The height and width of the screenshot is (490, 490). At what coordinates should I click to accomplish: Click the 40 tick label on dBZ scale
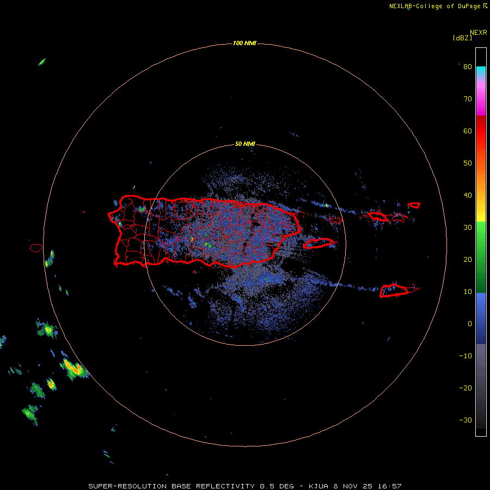coord(468,195)
